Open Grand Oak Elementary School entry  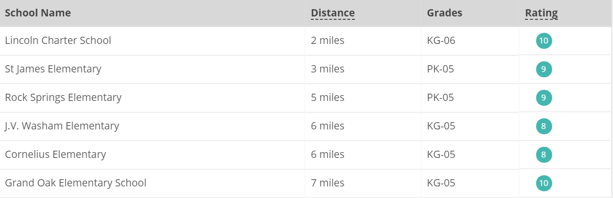click(75, 183)
